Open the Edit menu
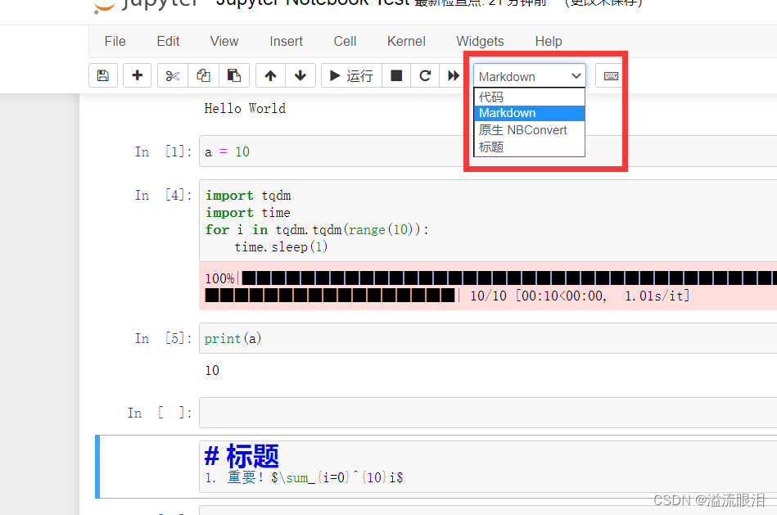The height and width of the screenshot is (515, 777). [x=168, y=41]
